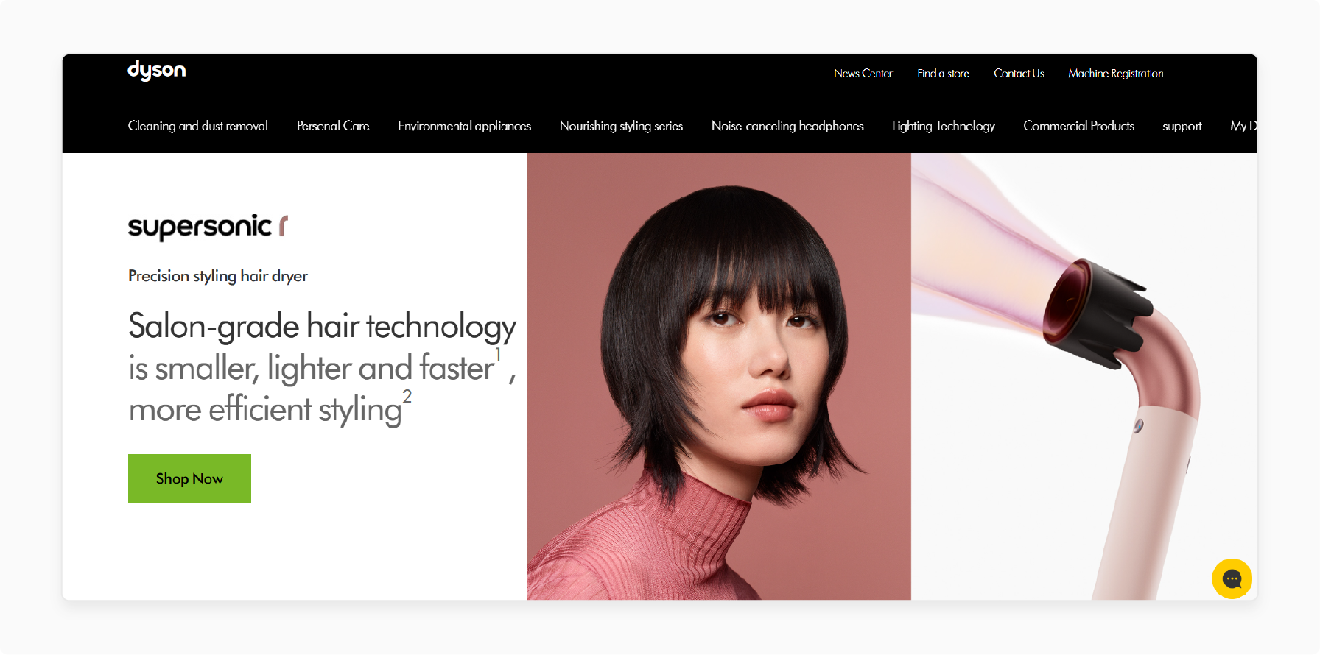Click the "more efficient styling" line

click(x=270, y=409)
